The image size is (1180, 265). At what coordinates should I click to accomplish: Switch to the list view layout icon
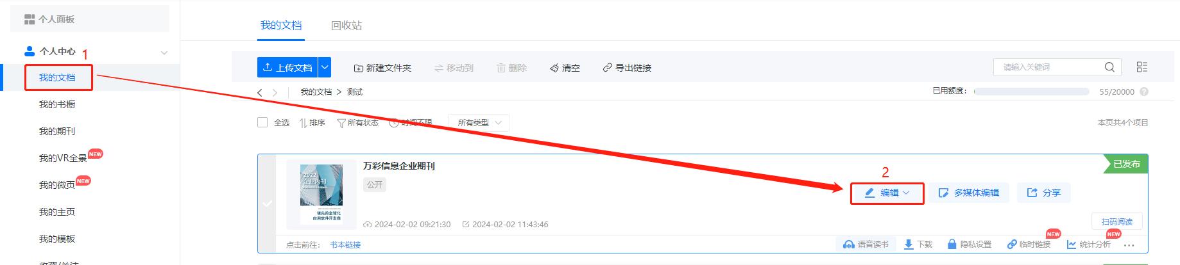pyautogui.click(x=1142, y=67)
